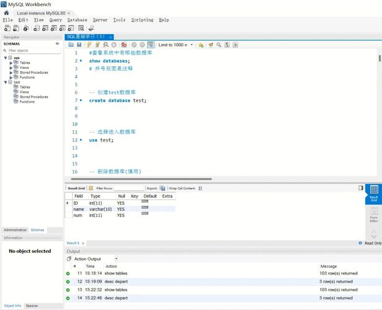Image resolution: width=382 pixels, height=310 pixels.
Task: Switch to Result Grid view on right
Action: coord(374,193)
